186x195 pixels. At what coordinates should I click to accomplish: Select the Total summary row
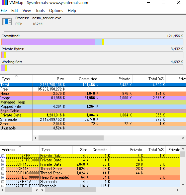(93, 85)
